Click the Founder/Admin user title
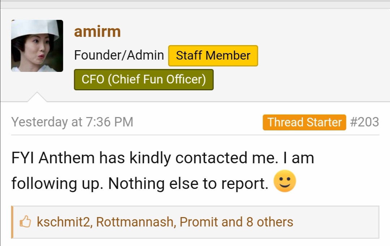The width and height of the screenshot is (390, 246). [119, 55]
